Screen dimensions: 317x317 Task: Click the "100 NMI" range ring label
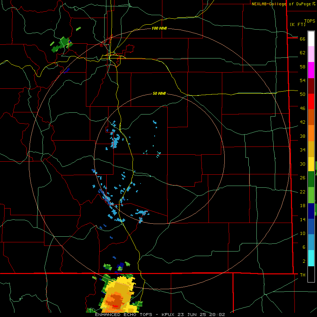pyautogui.click(x=159, y=28)
